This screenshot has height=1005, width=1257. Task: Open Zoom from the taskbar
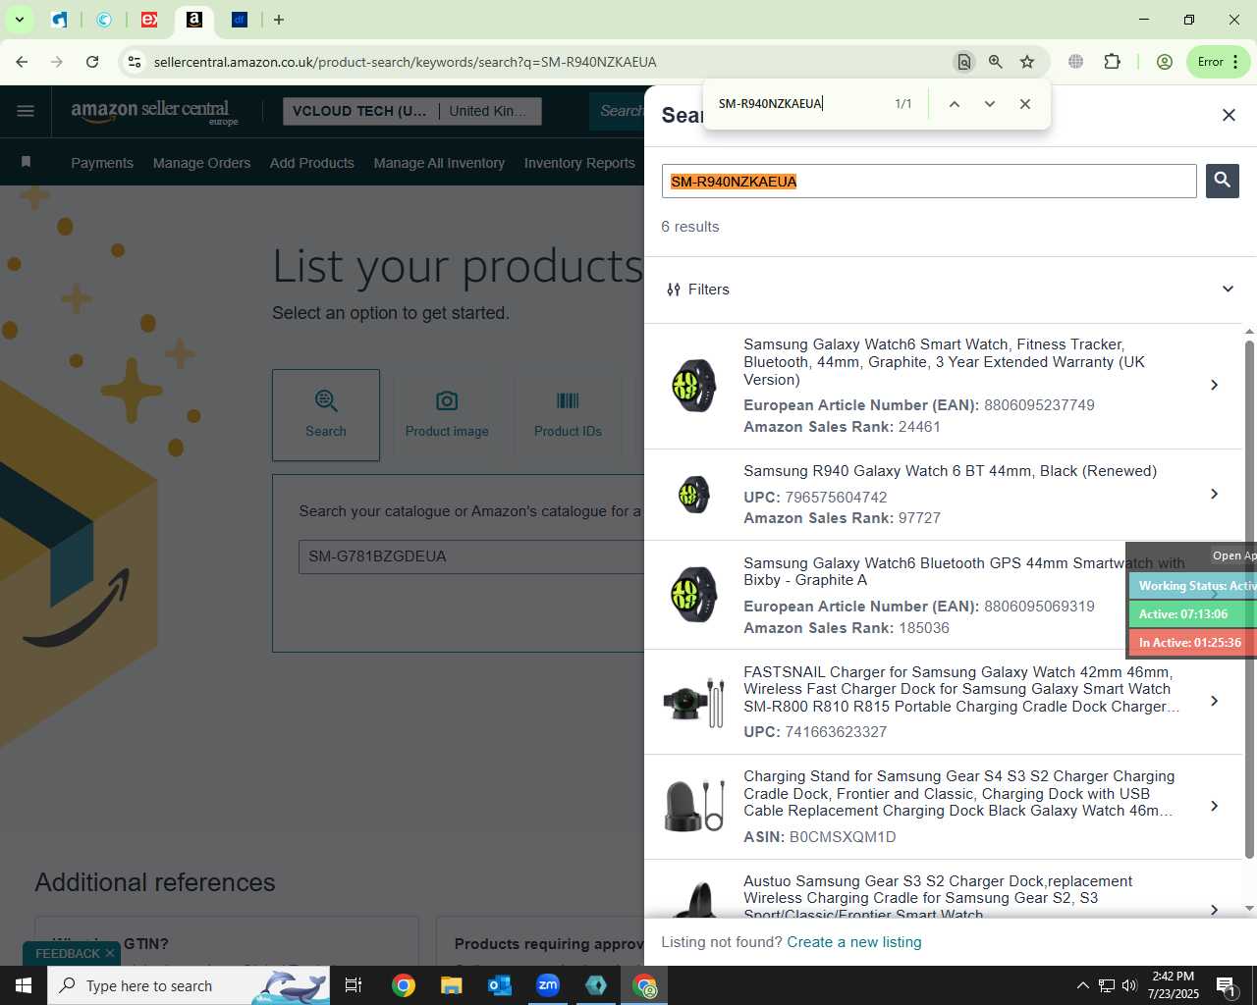[x=548, y=985]
